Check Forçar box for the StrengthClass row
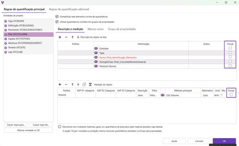Screen dimensions: 239x146 [x=230, y=61]
